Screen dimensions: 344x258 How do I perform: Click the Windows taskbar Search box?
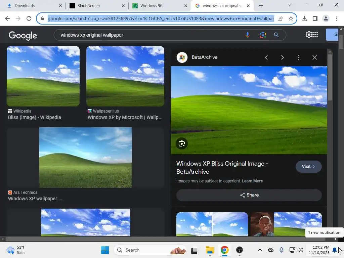point(150,250)
